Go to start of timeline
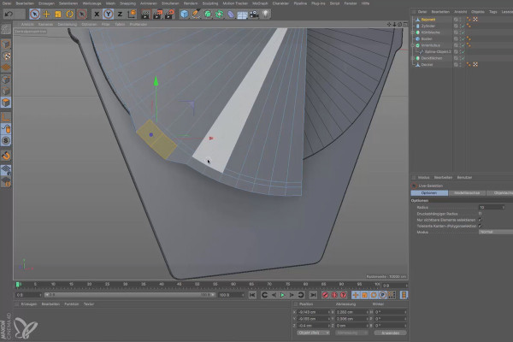This screenshot has height=342, width=513. (x=252, y=295)
